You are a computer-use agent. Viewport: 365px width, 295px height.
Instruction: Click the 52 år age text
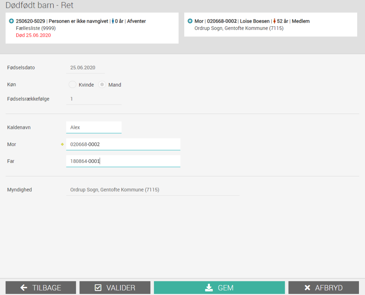pos(283,21)
